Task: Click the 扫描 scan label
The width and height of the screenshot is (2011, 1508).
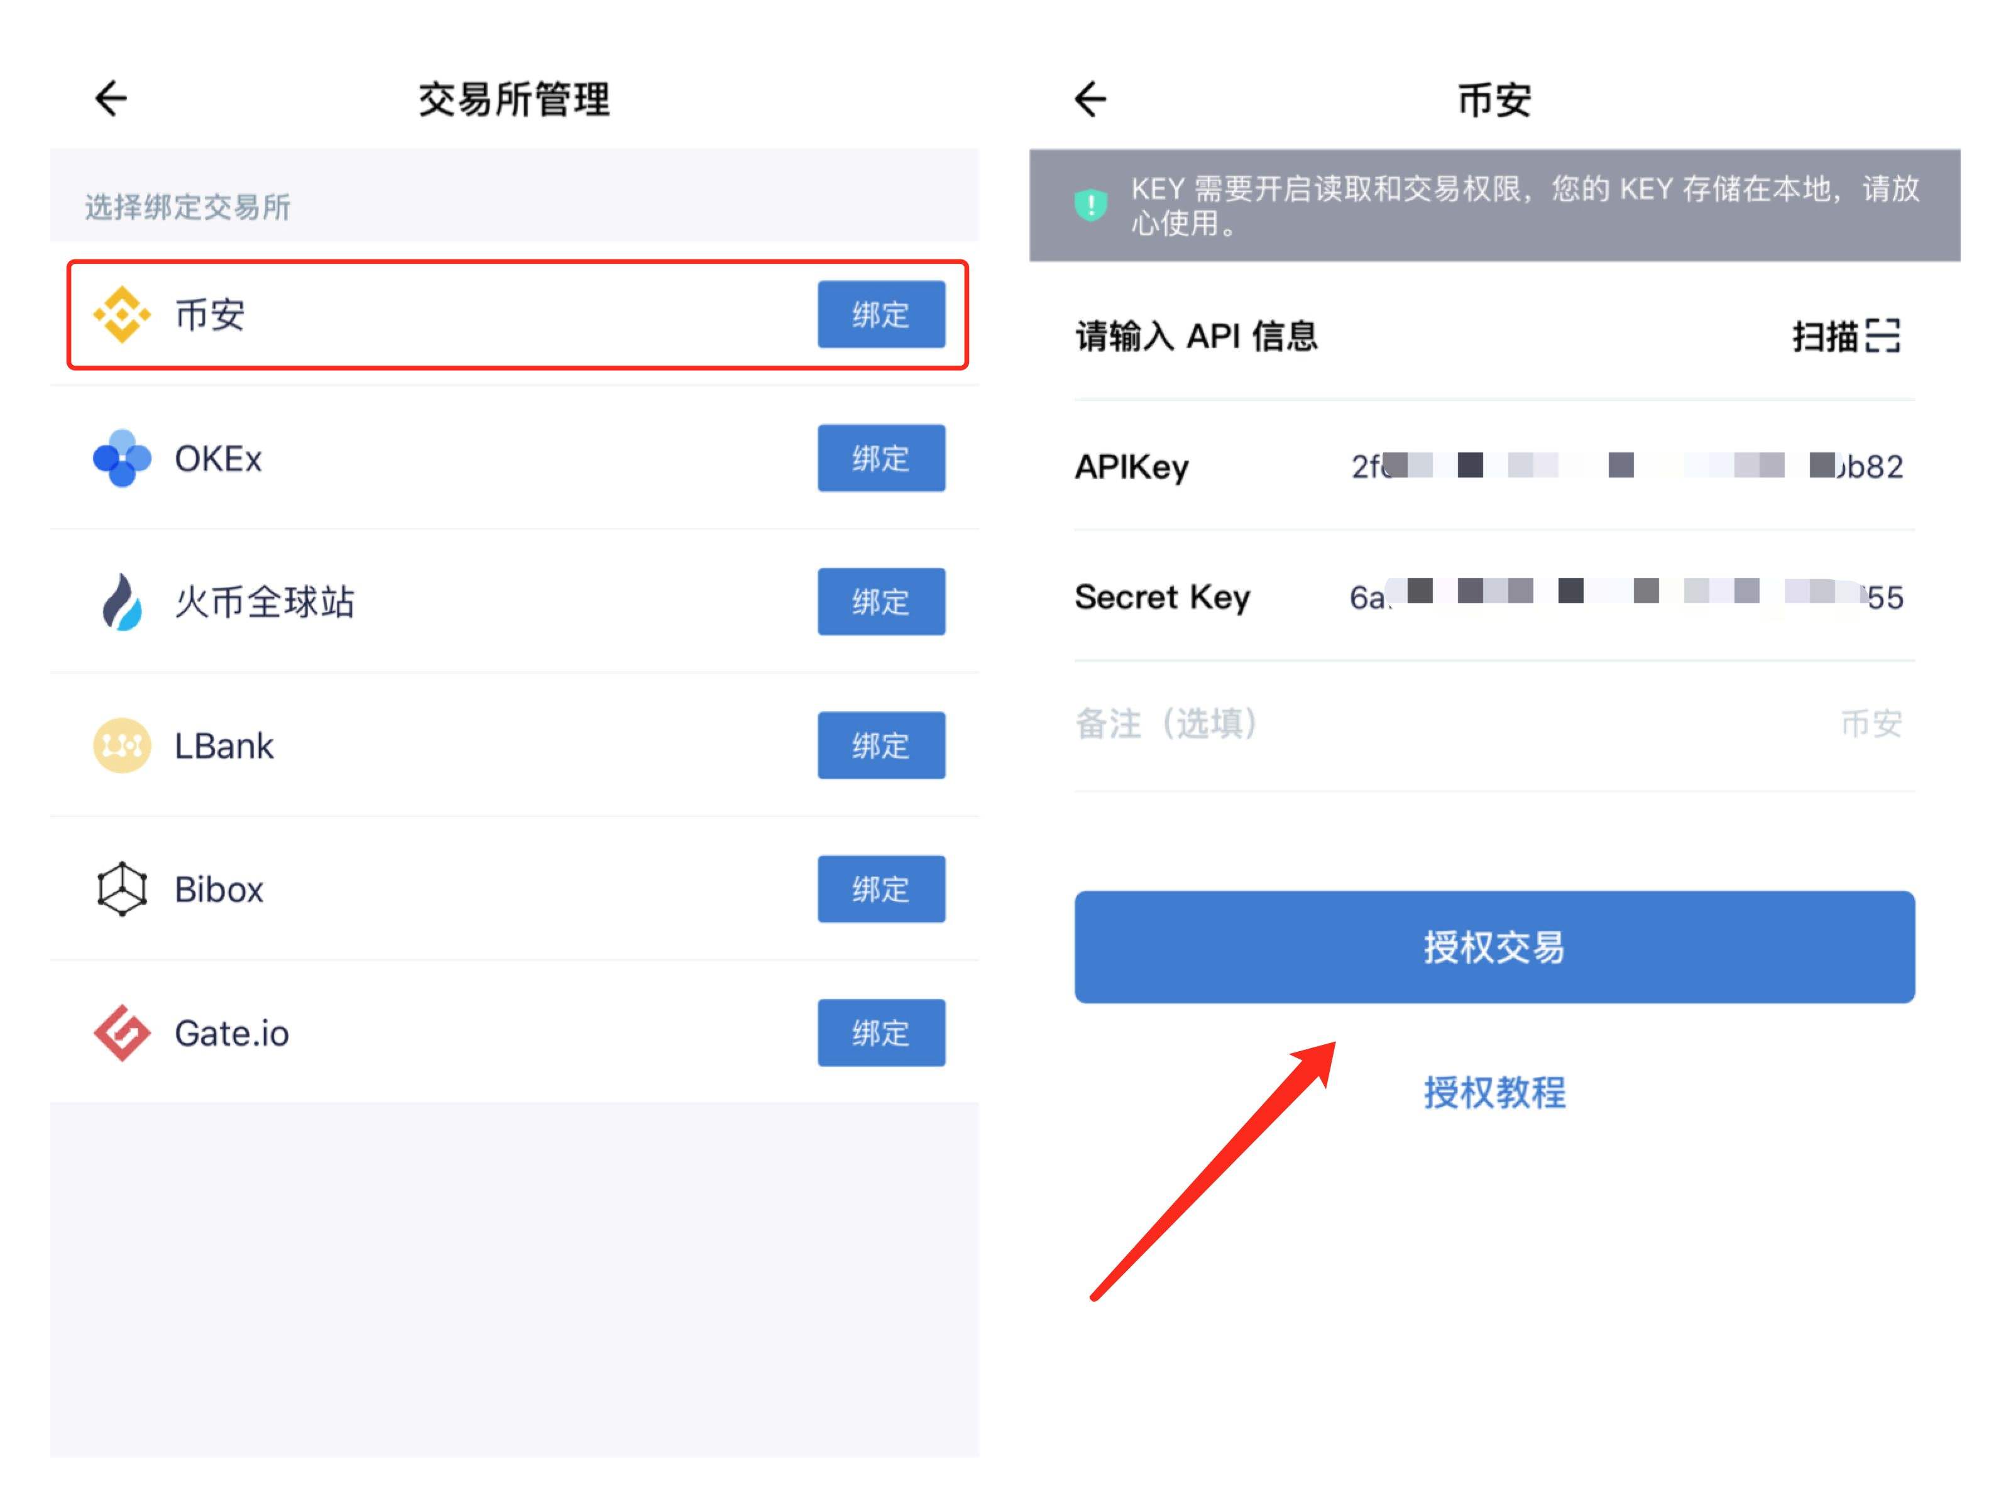Action: (x=1824, y=336)
